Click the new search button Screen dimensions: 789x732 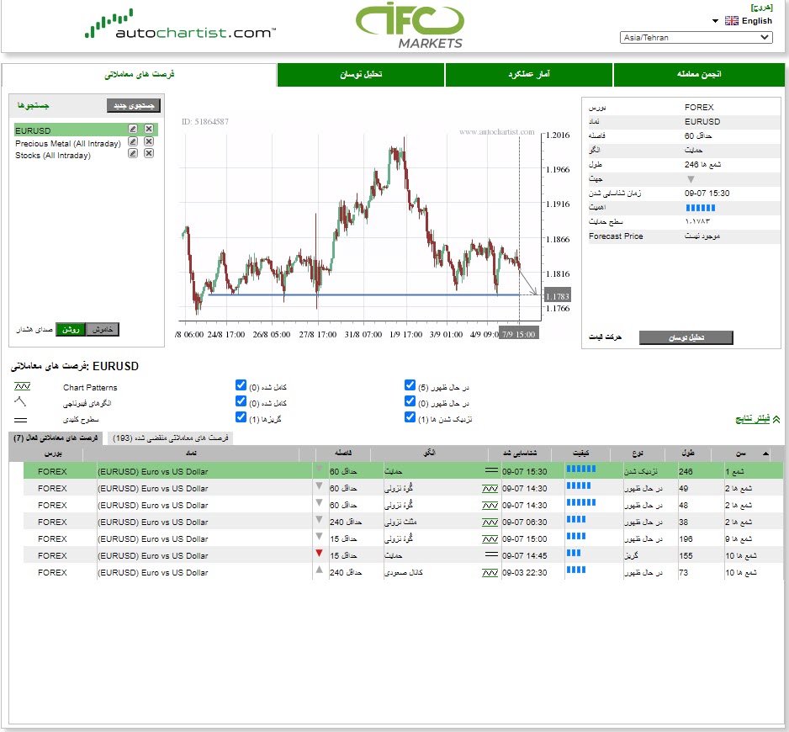click(134, 105)
